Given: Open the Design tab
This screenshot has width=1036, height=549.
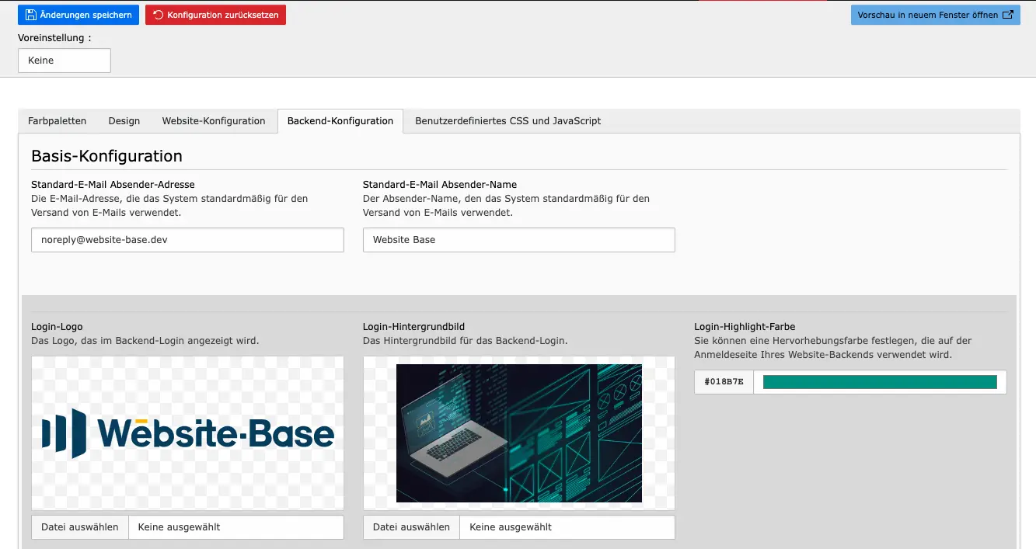Looking at the screenshot, I should coord(124,120).
